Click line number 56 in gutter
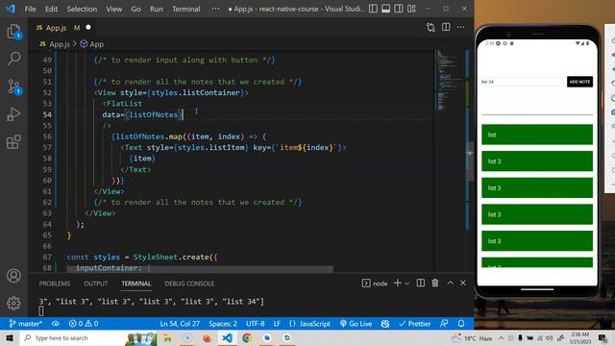 47,136
